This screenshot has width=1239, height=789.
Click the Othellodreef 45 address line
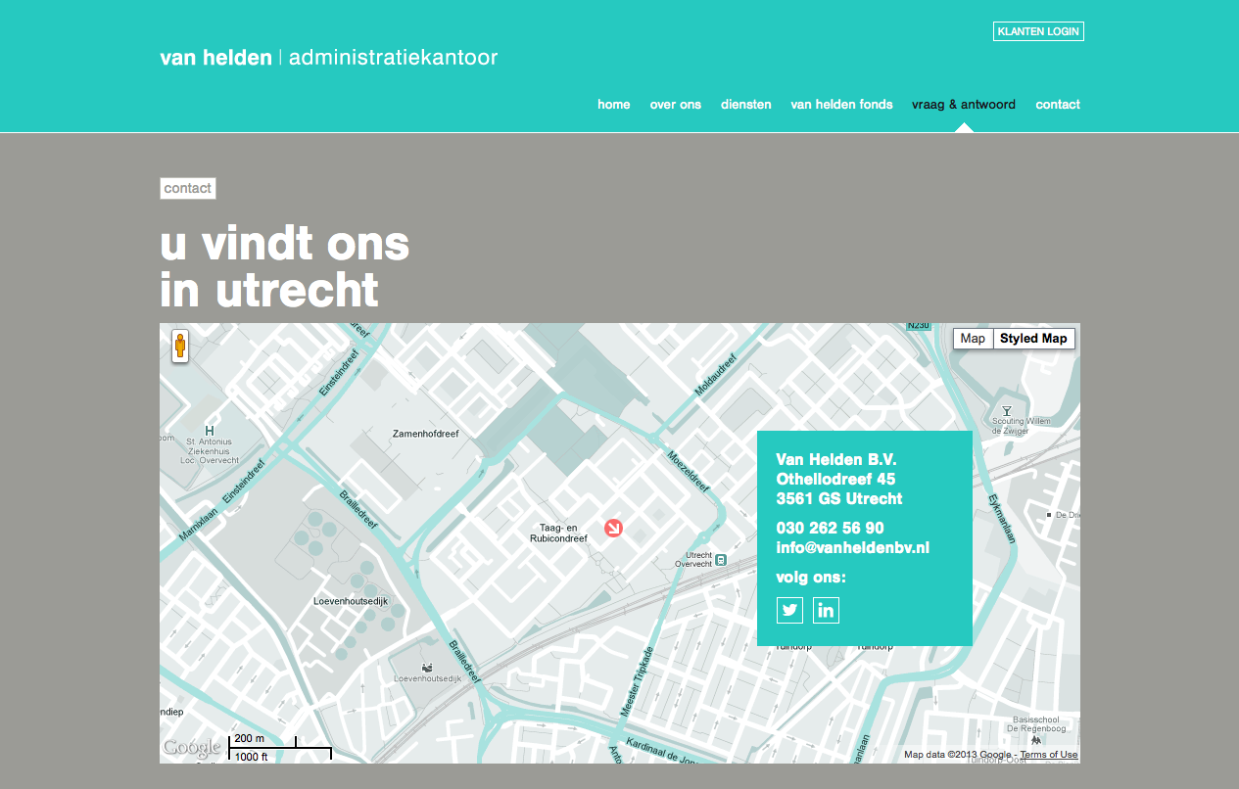tap(836, 480)
